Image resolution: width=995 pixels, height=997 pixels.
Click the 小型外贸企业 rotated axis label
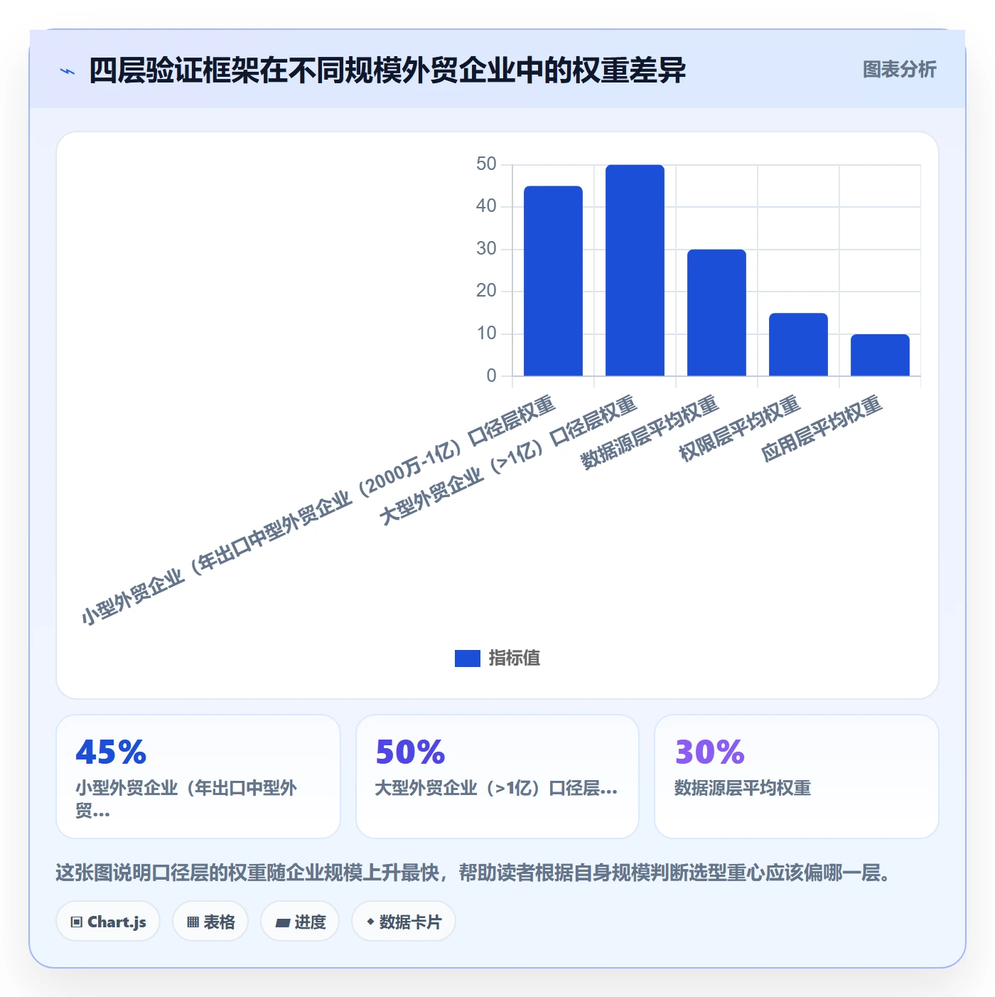(x=317, y=511)
